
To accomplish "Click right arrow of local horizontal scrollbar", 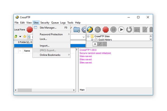I will (x=74, y=90).
